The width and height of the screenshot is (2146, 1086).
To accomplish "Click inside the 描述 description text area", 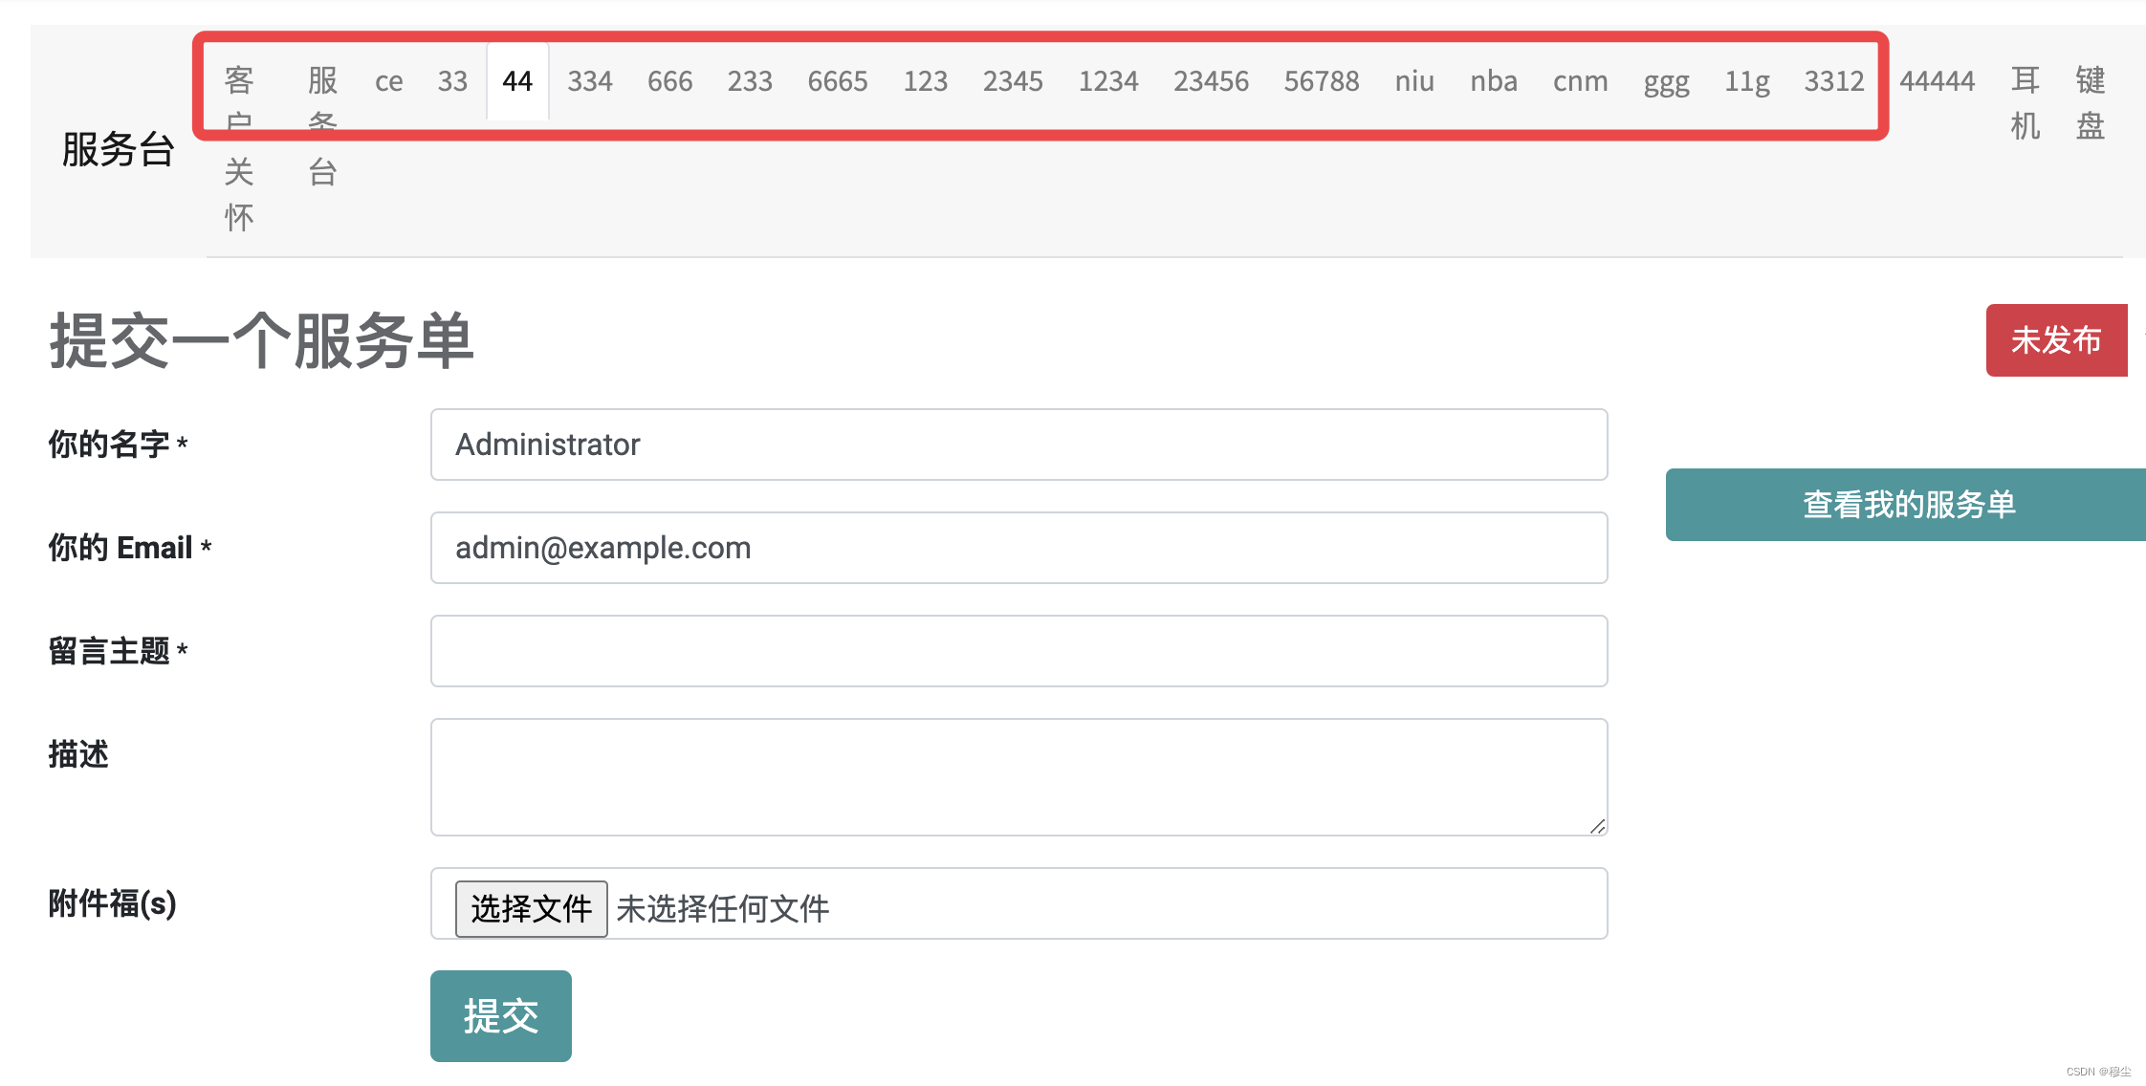I will click(x=1018, y=774).
